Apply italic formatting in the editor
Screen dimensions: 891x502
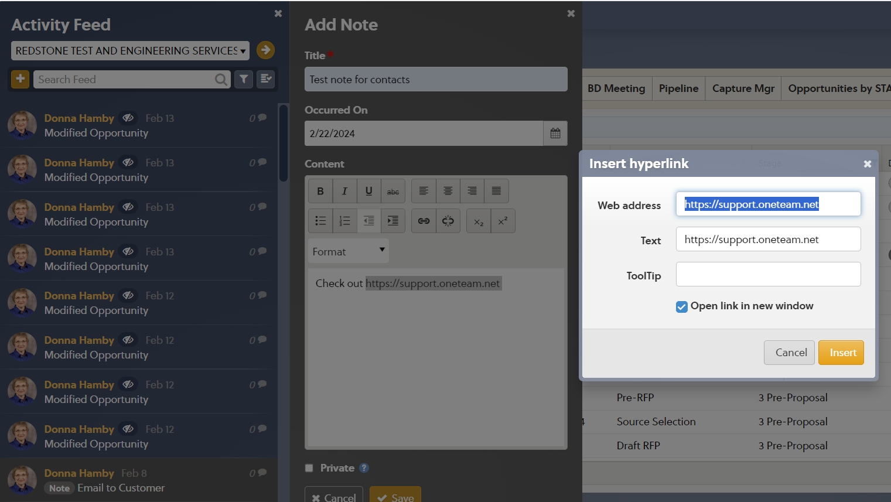click(x=344, y=191)
